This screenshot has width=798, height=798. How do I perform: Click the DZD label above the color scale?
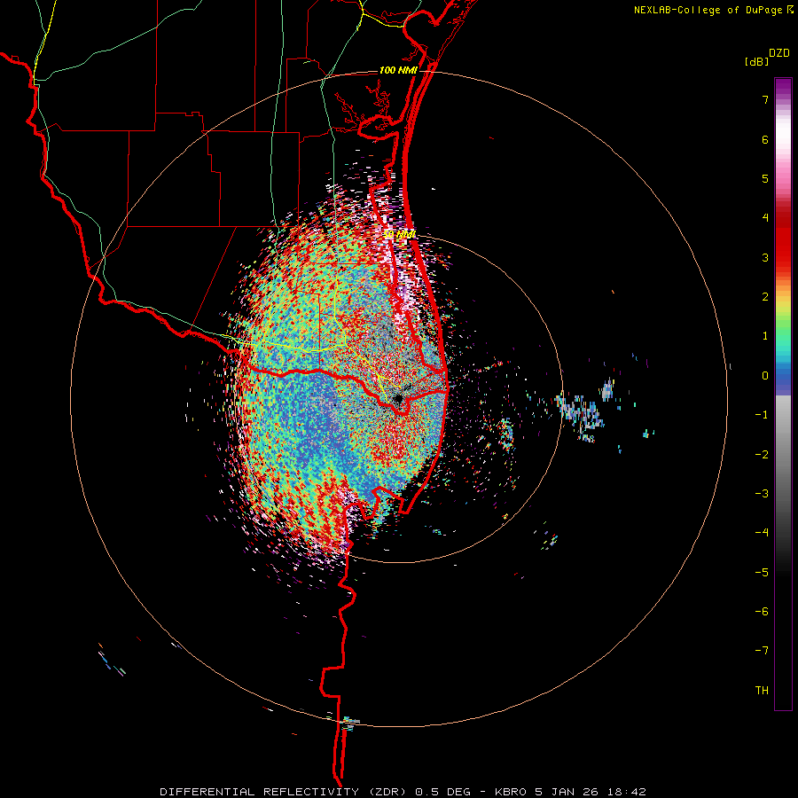click(x=779, y=53)
